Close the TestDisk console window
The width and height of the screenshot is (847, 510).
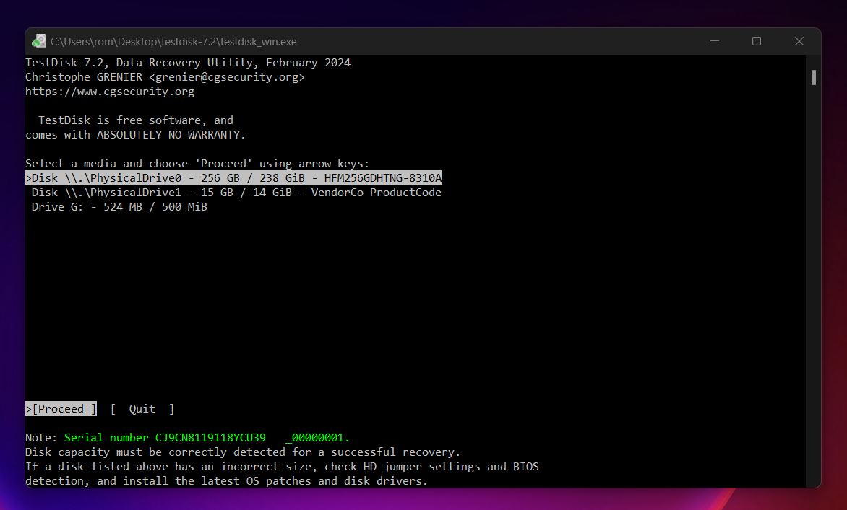[799, 41]
